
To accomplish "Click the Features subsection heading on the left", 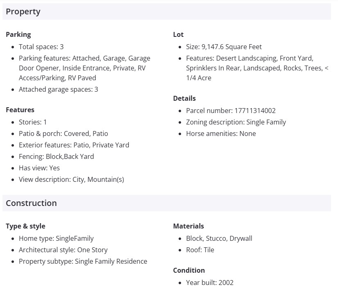I will point(20,110).
